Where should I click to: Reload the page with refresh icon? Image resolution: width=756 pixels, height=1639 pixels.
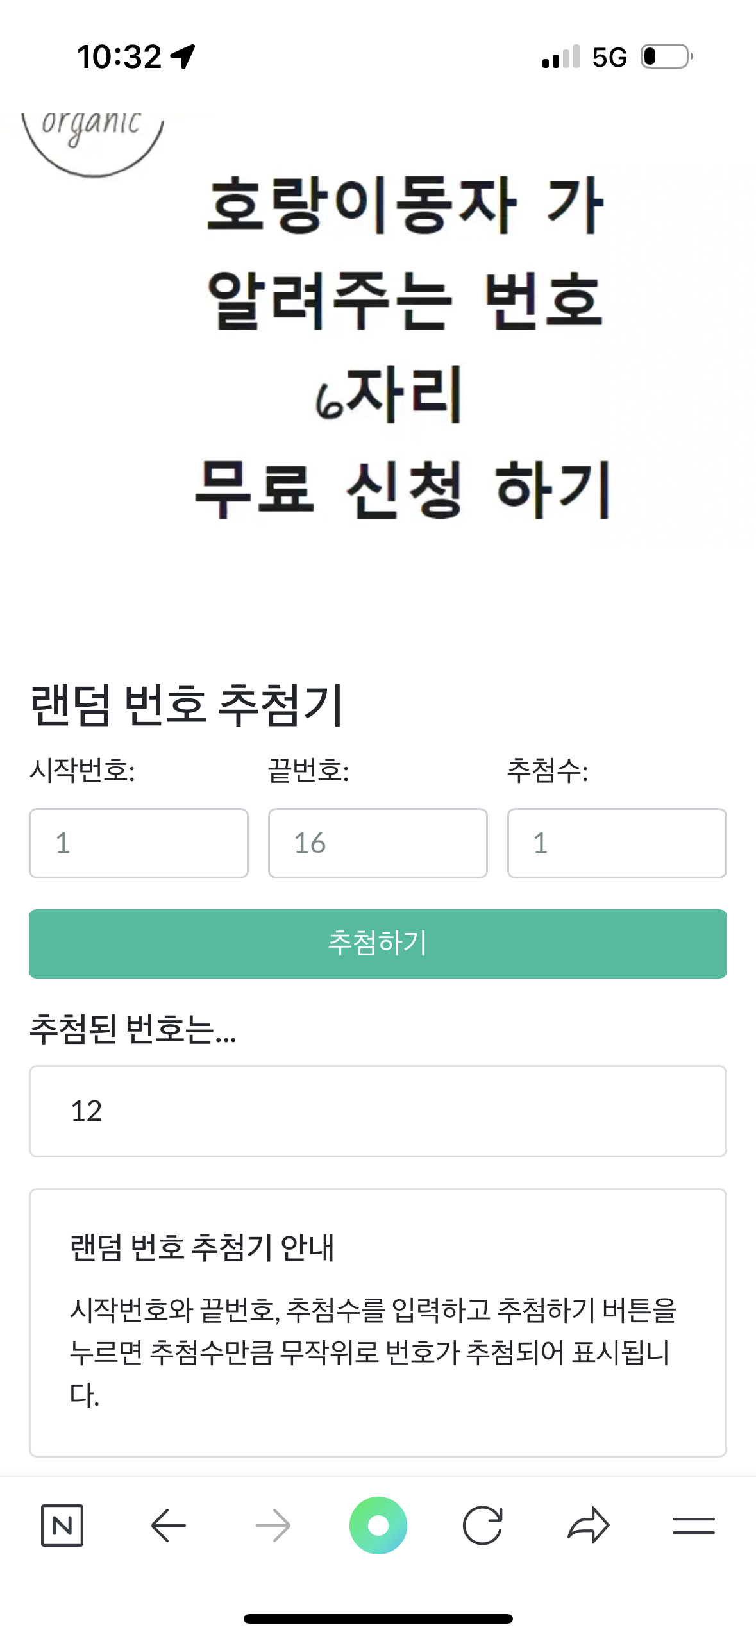click(482, 1525)
